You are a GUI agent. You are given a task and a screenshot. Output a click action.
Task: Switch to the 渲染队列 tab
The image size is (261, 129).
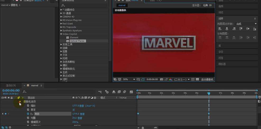pos(11,85)
